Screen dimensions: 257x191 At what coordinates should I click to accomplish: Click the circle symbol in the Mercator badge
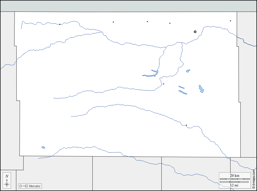click(20, 186)
